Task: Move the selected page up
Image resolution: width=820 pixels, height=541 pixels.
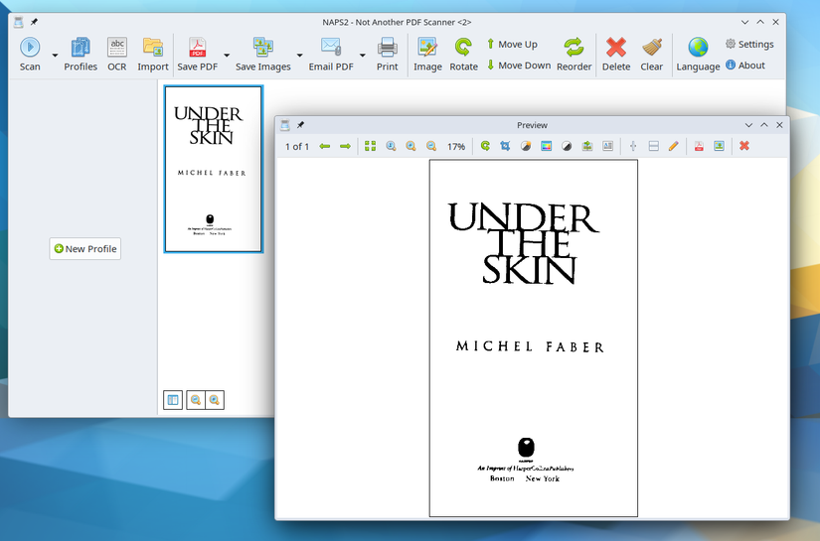Action: pos(512,45)
